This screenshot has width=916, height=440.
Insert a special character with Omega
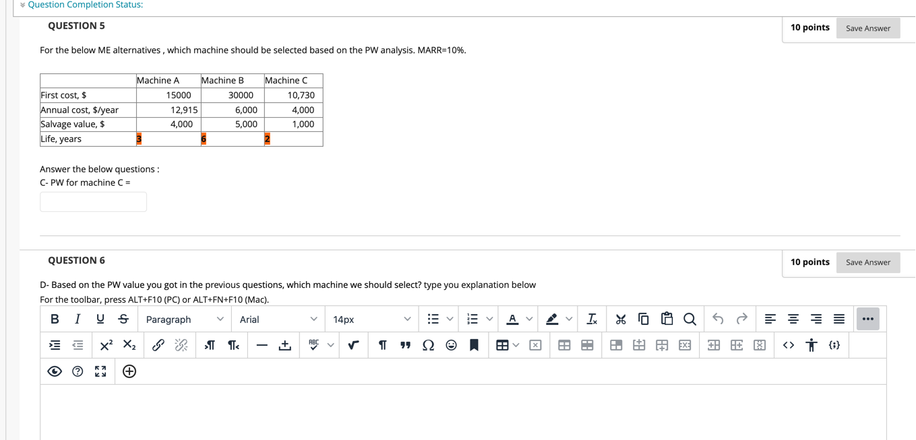(x=428, y=345)
